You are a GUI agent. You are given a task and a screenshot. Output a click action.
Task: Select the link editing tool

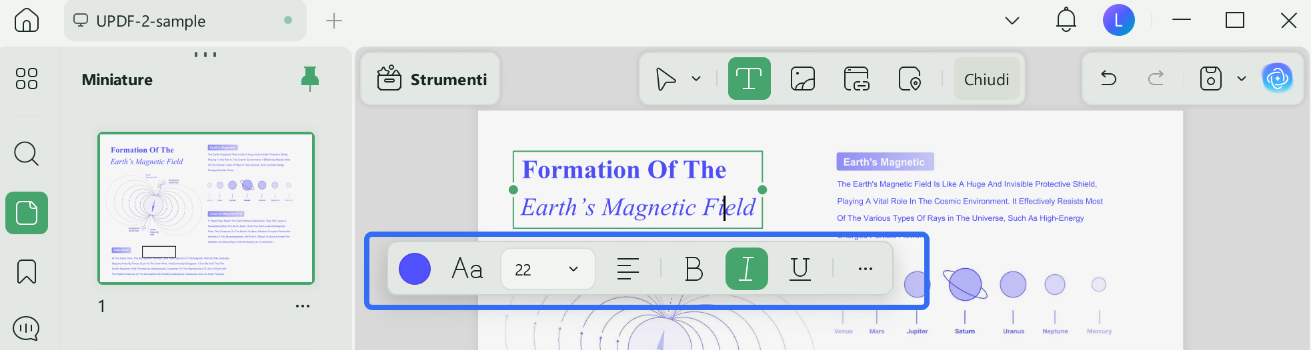pos(856,79)
